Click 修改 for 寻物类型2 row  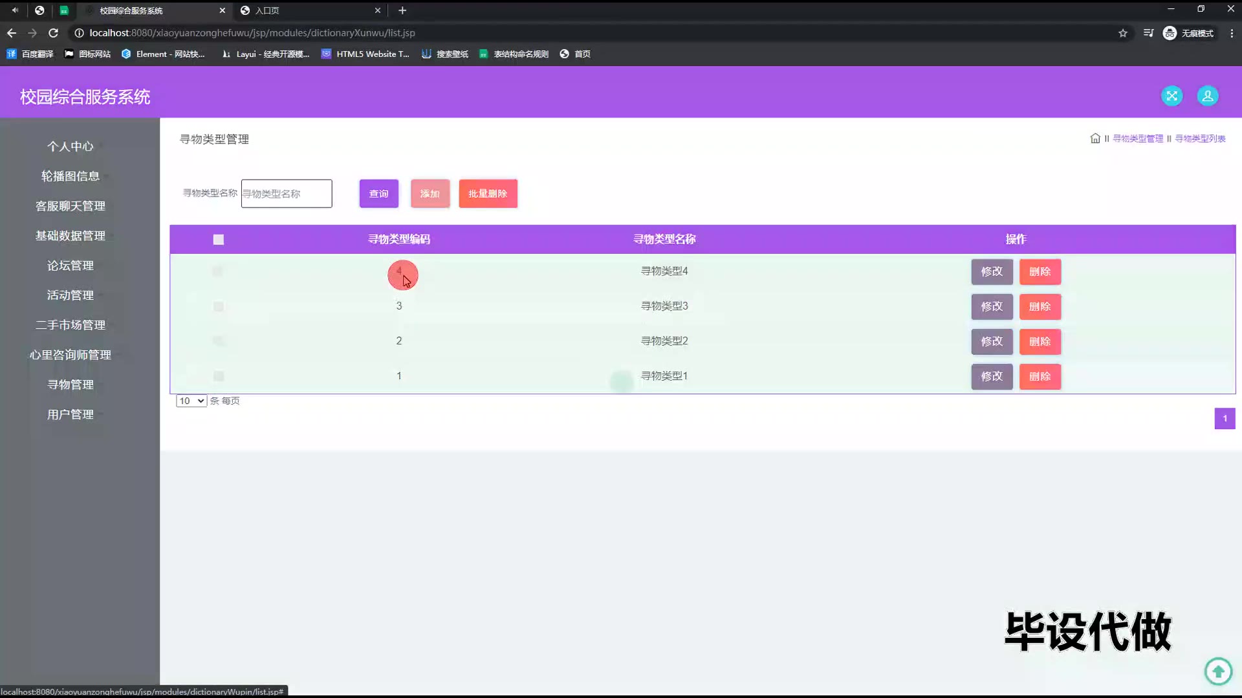pos(991,341)
